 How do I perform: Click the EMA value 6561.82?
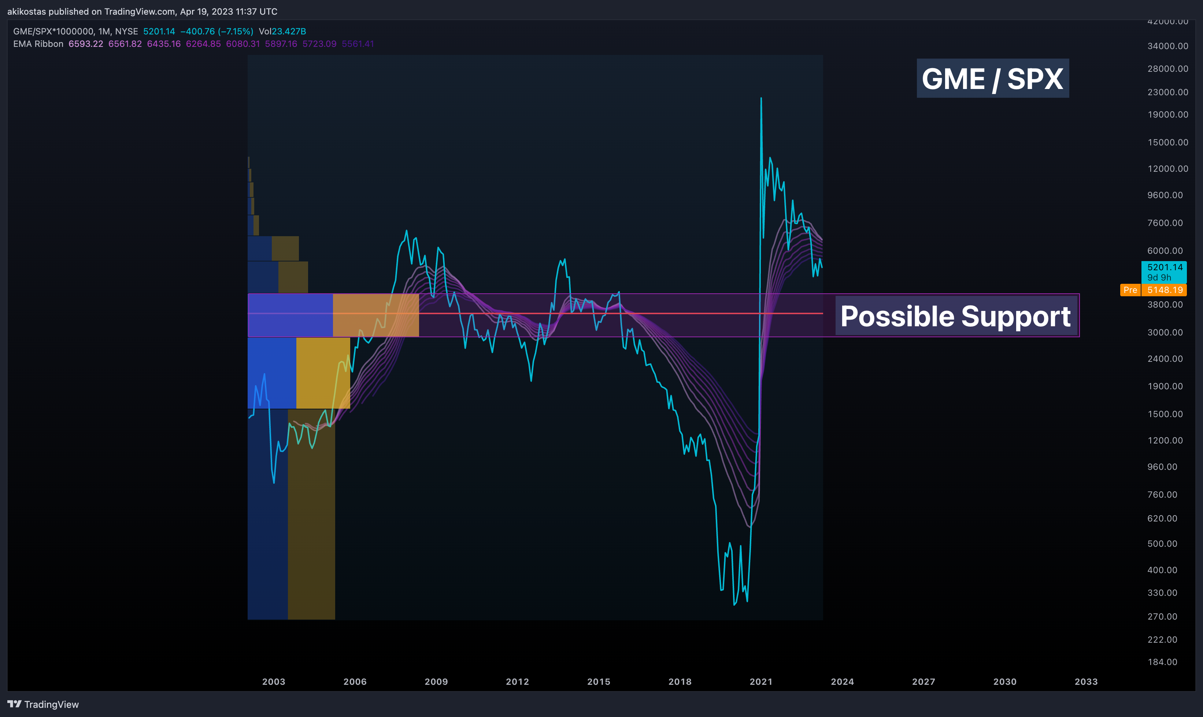click(x=125, y=44)
